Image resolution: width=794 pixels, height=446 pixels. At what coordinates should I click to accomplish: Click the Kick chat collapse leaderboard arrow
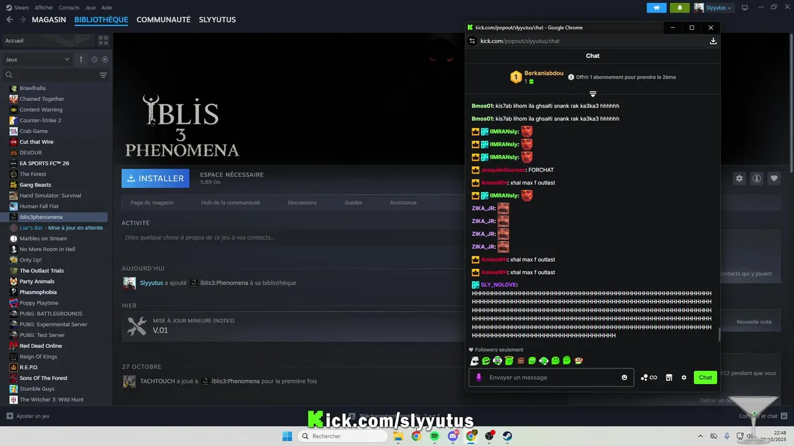[x=593, y=94]
